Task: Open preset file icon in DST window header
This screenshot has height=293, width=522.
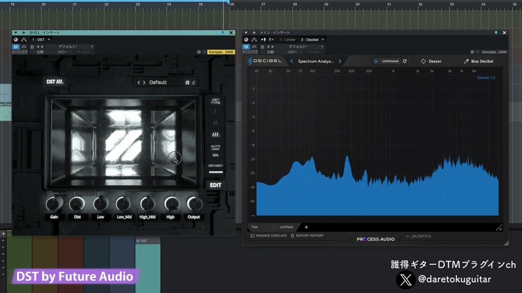Action: (x=32, y=47)
